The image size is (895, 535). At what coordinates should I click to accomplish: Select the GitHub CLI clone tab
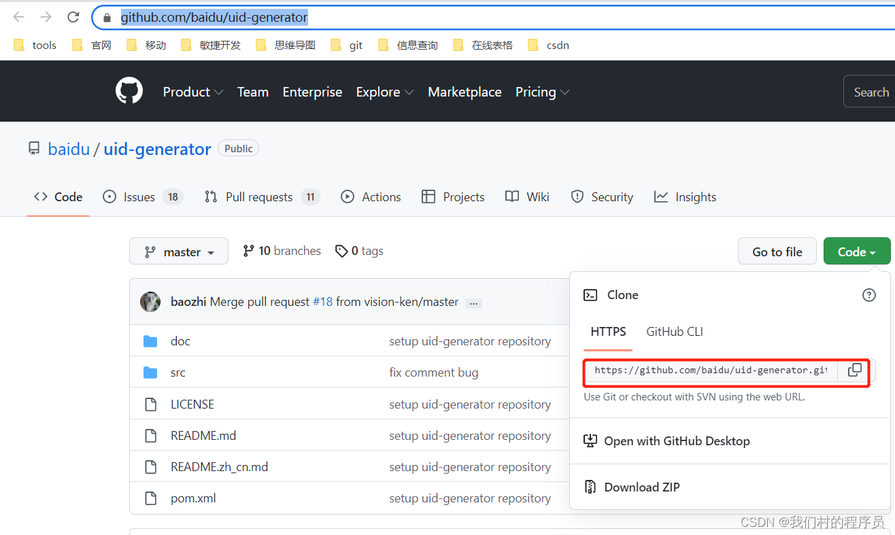(675, 332)
